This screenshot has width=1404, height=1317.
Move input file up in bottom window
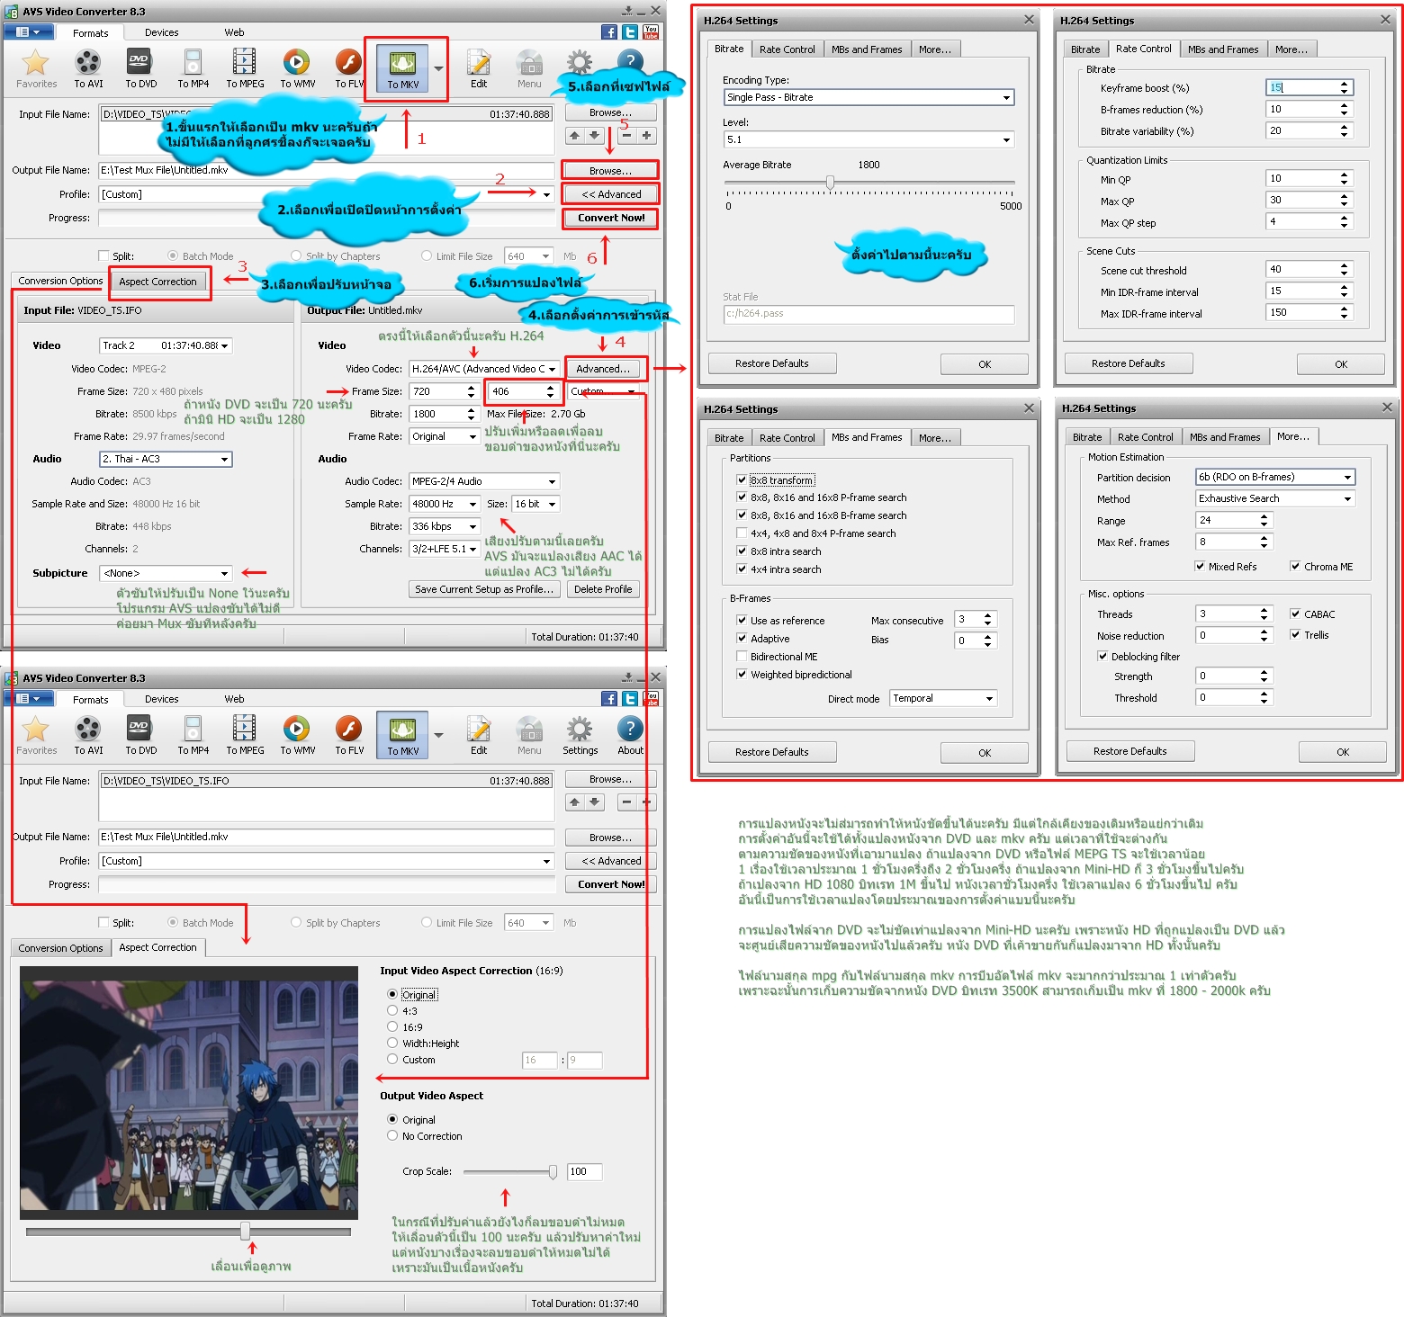pos(574,802)
